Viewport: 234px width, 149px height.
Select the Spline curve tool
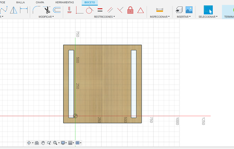[x=4, y=10]
